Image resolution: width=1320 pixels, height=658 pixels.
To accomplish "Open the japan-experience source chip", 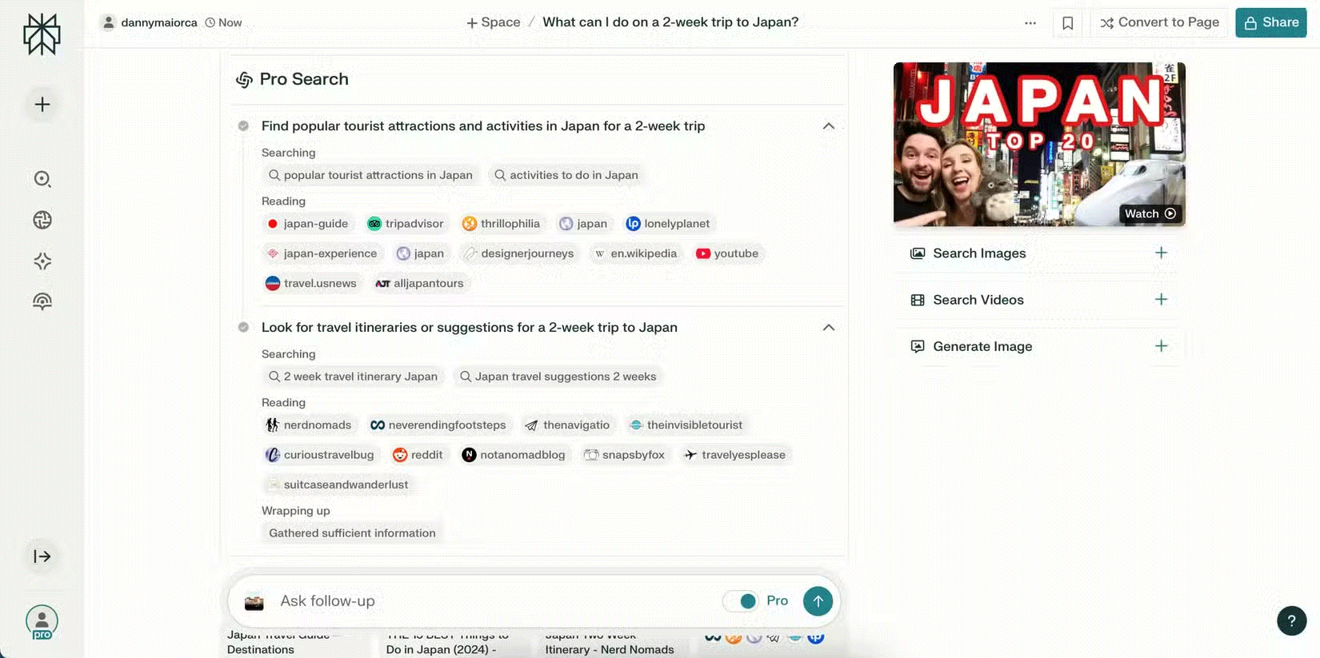I will click(322, 253).
